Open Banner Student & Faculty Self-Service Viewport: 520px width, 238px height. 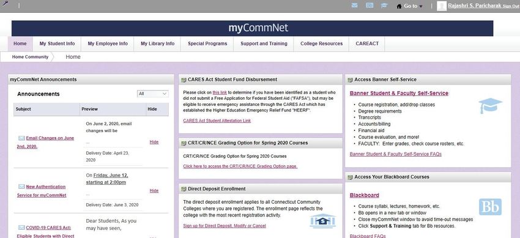(399, 93)
